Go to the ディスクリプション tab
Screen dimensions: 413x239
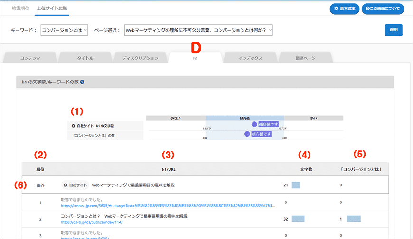pyautogui.click(x=140, y=58)
